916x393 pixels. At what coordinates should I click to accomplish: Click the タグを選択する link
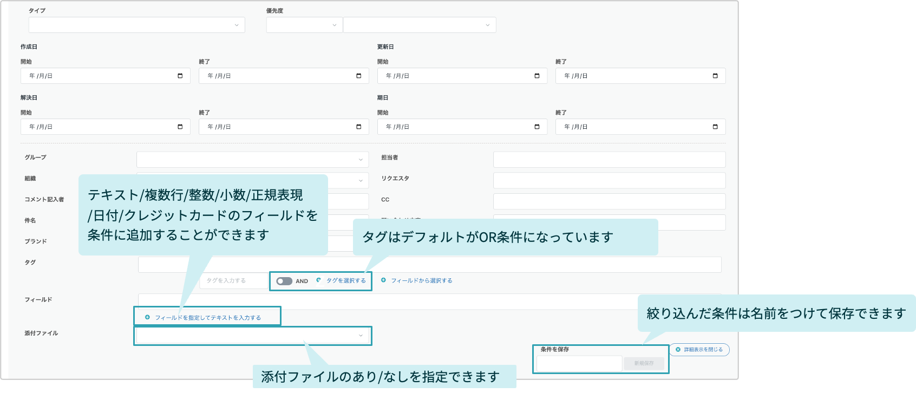(x=346, y=281)
